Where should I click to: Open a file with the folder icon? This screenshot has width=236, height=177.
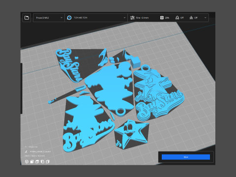[x=27, y=18]
